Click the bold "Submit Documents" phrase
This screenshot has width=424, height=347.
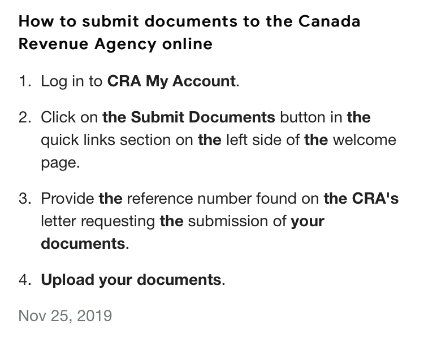pyautogui.click(x=203, y=117)
